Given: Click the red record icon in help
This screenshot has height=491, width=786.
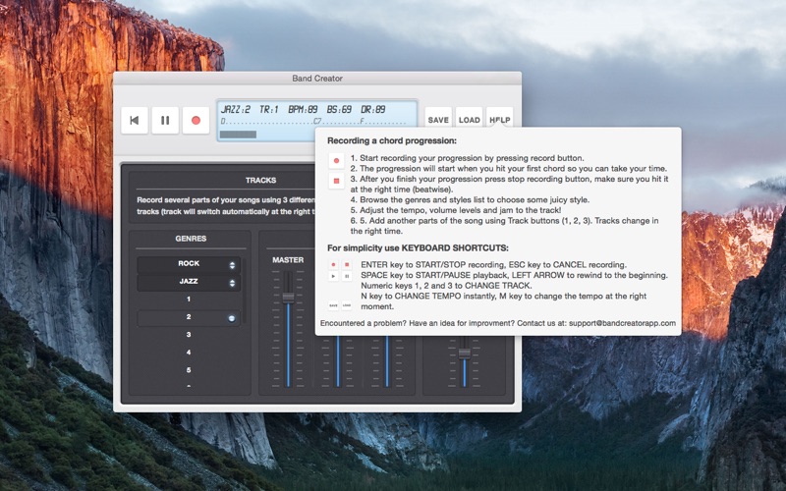Looking at the screenshot, I should coord(336,160).
